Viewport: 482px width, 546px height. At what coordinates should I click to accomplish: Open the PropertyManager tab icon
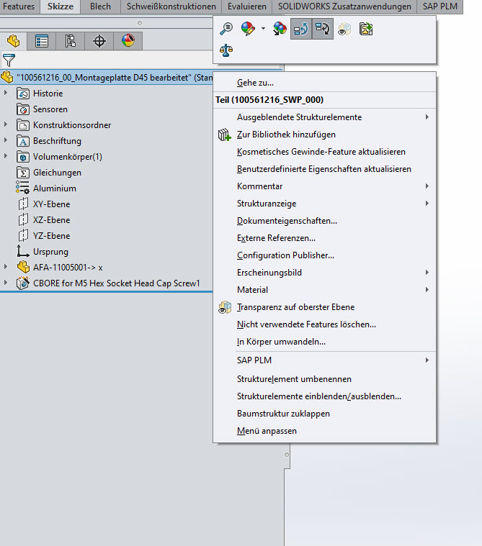click(42, 41)
